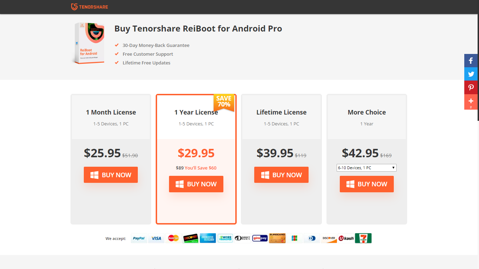Click the ReiBoot for Android product box
Viewport: 479px width, 269px height.
tap(90, 43)
